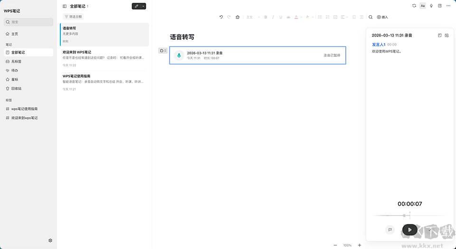The image size is (456, 249).
Task: Select tag 欢迎来到wps笔记
Action: pyautogui.click(x=28, y=118)
